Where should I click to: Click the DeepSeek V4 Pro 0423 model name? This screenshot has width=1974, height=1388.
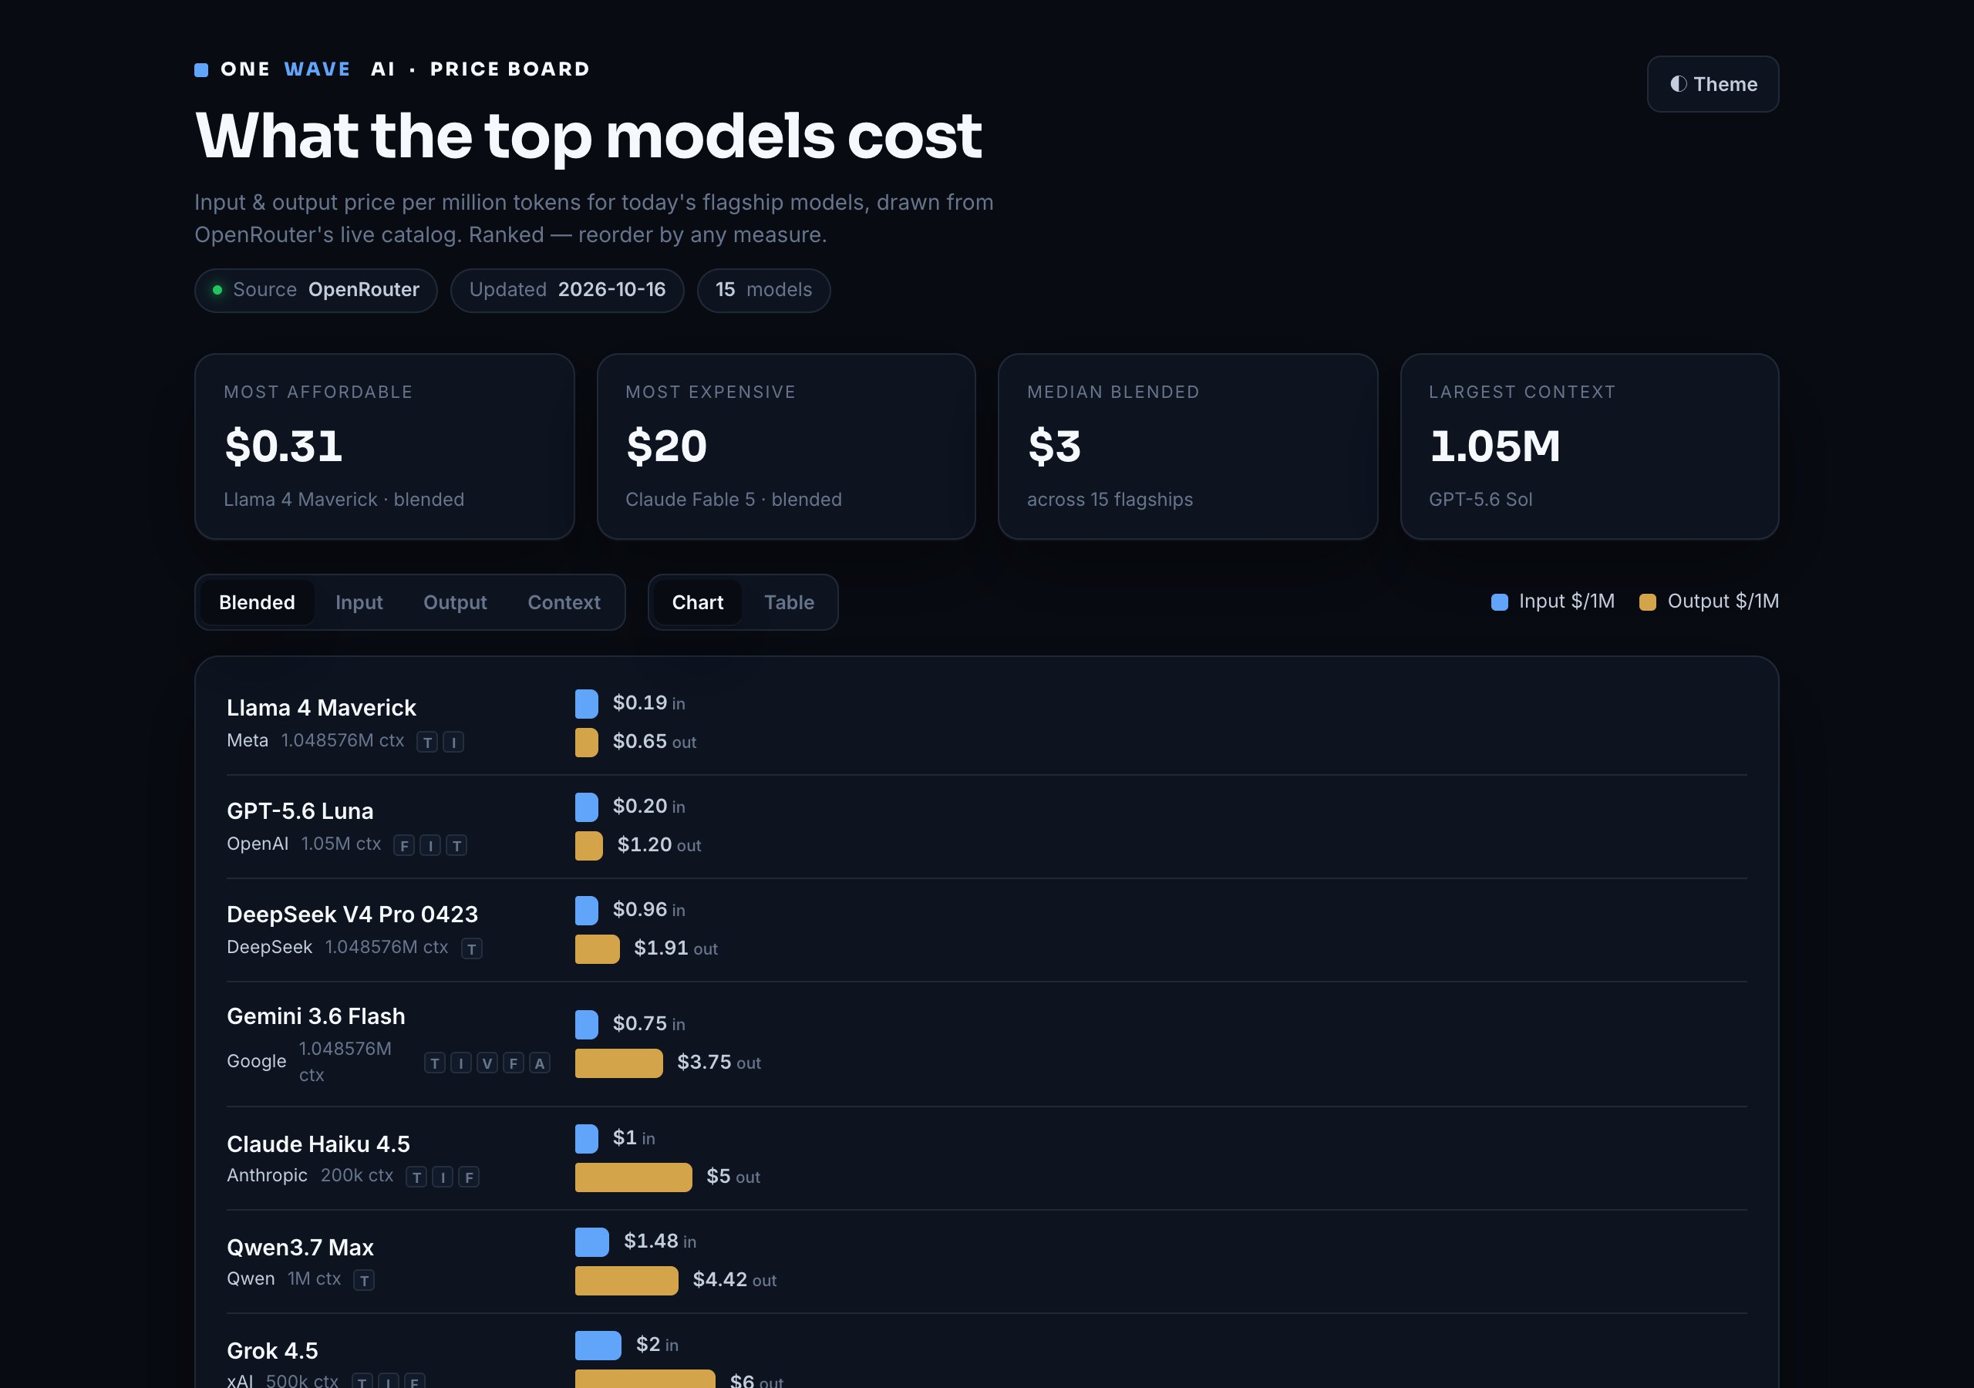352,915
